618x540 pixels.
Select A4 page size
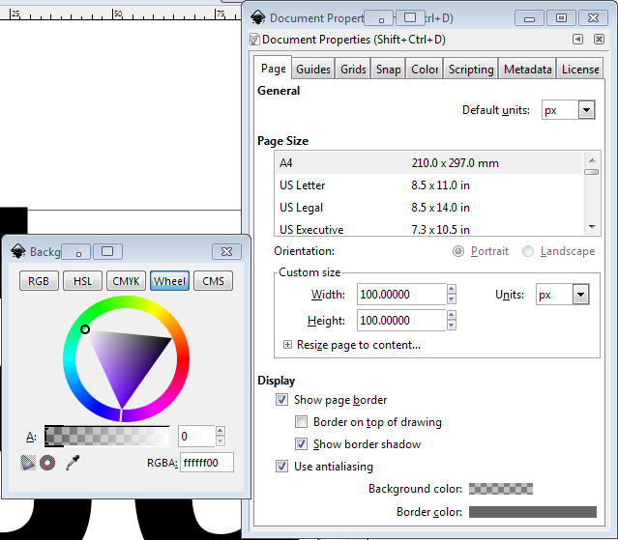pyautogui.click(x=428, y=163)
